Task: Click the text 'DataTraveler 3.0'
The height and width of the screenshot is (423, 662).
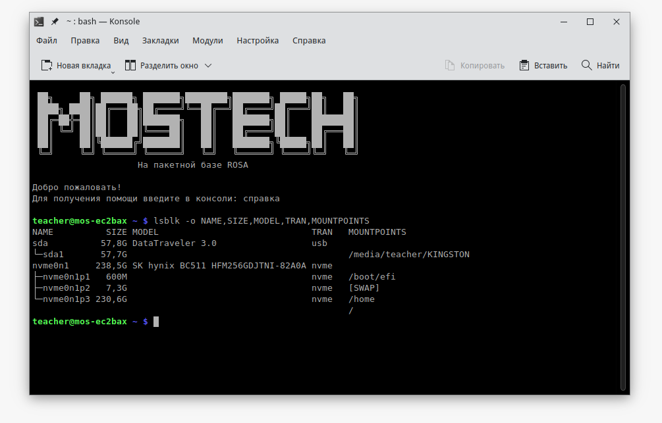Action: [x=175, y=243]
